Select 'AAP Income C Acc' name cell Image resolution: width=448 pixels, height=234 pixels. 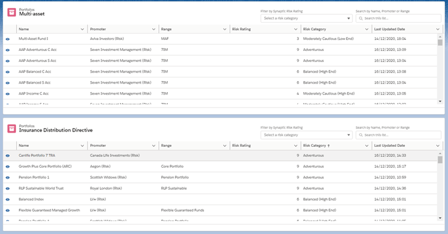(x=34, y=93)
